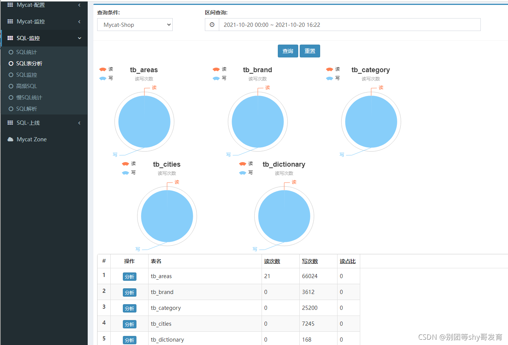Toggle 写 legend in tb_cities chart
Image resolution: width=508 pixels, height=345 pixels.
coord(129,173)
